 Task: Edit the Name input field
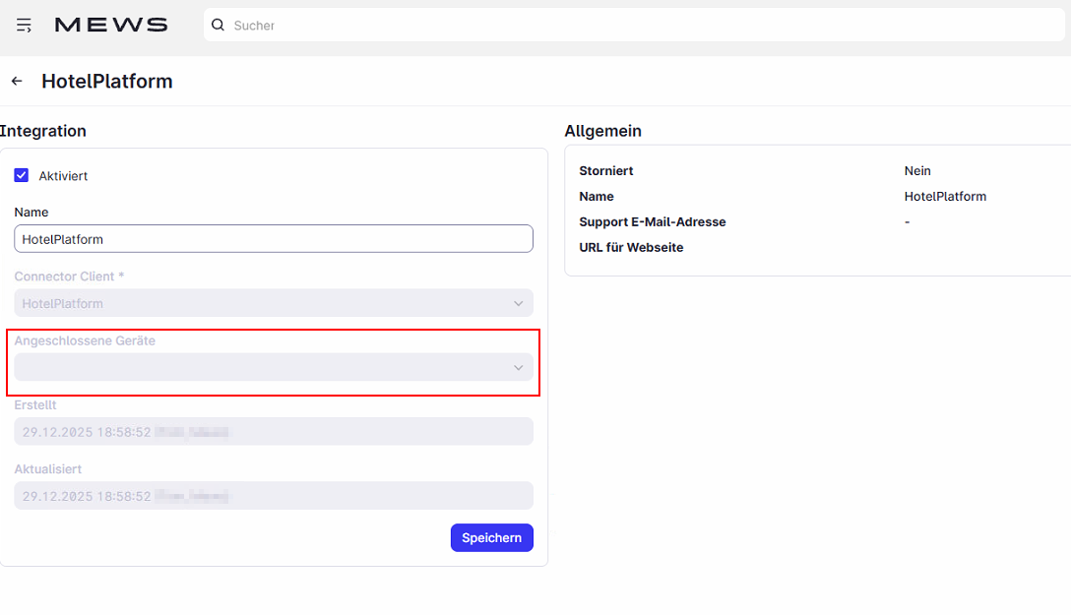pyautogui.click(x=274, y=239)
